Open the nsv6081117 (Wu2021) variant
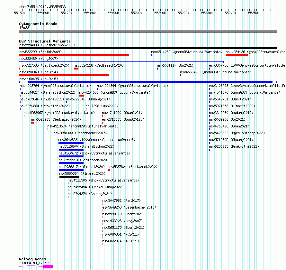 pos(175,65)
